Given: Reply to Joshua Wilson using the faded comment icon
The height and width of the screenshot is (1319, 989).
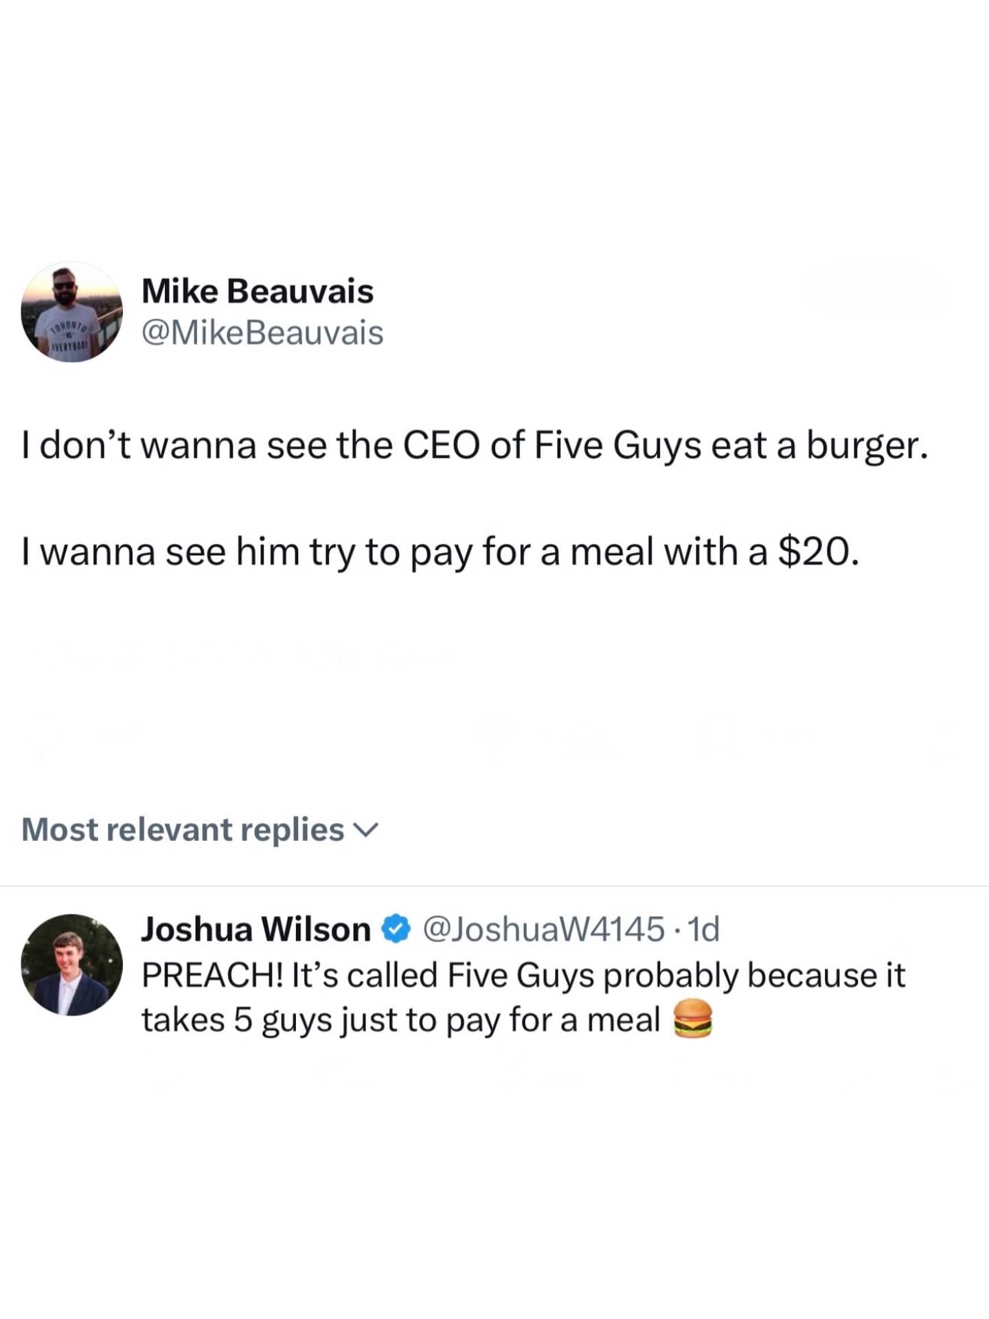Looking at the screenshot, I should [157, 1076].
